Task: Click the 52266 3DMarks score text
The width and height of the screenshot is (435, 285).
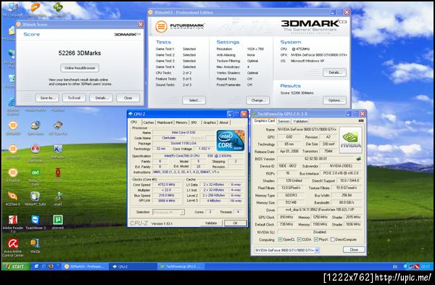Action: (x=80, y=53)
